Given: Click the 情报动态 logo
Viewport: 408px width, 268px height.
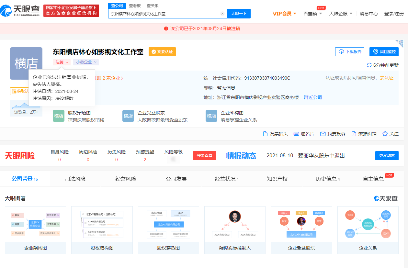Looking at the screenshot, I should (241, 156).
